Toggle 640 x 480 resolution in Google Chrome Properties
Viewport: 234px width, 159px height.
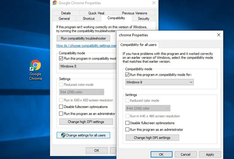coord(61,100)
